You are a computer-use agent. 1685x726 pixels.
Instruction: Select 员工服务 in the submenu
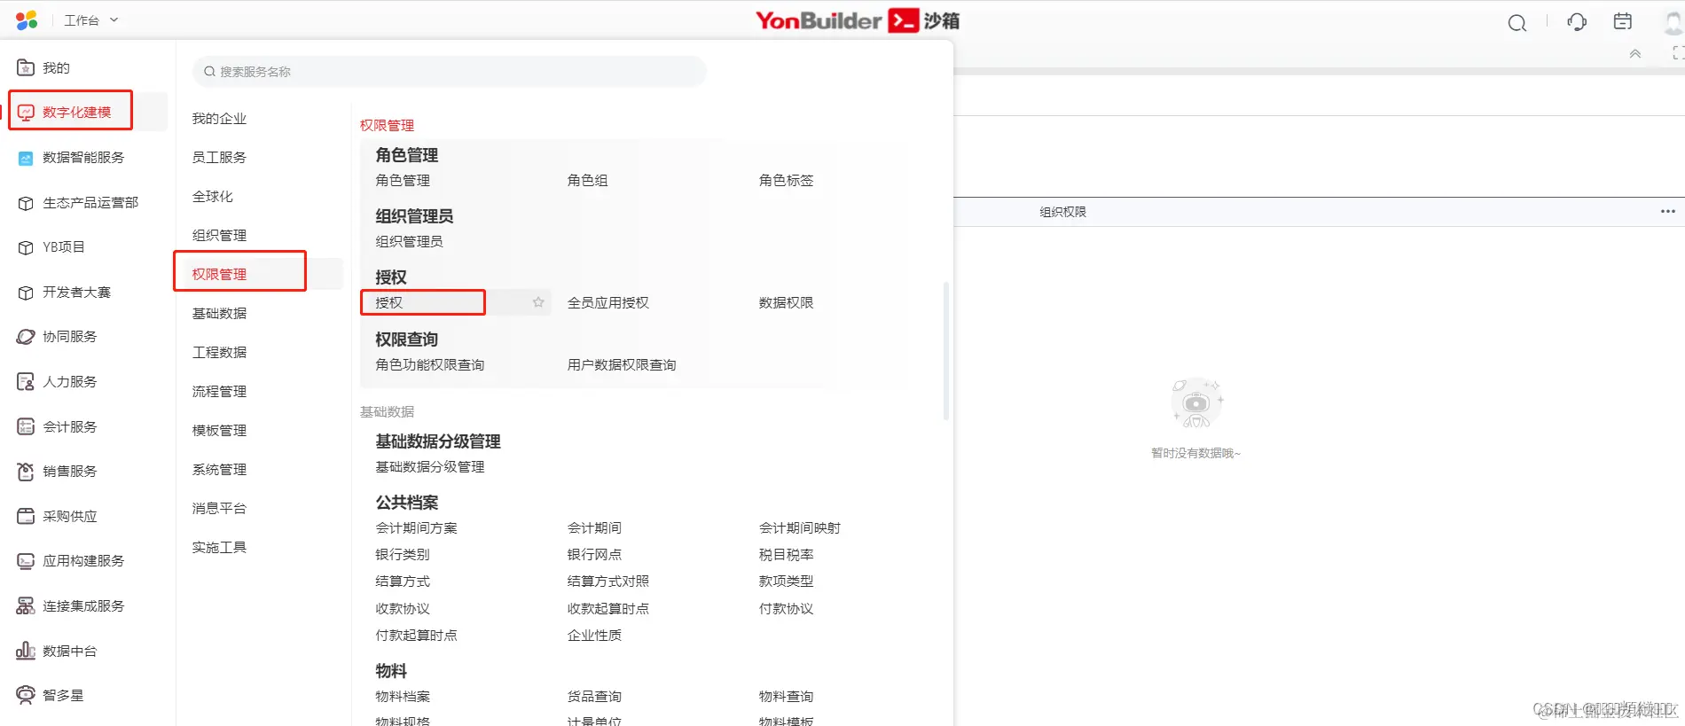[x=219, y=158]
